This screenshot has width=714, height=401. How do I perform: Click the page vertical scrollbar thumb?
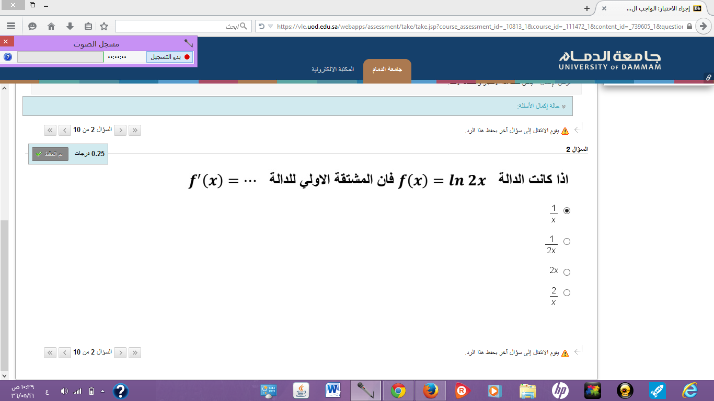(x=4, y=295)
